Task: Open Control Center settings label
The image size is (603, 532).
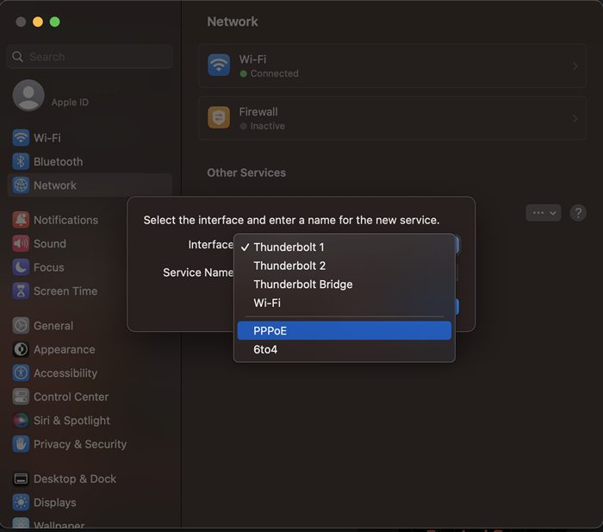Action: pos(71,397)
